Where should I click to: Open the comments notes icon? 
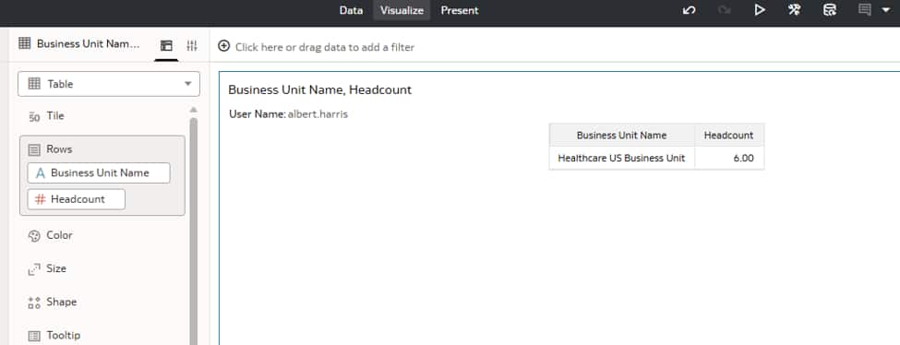[x=864, y=10]
